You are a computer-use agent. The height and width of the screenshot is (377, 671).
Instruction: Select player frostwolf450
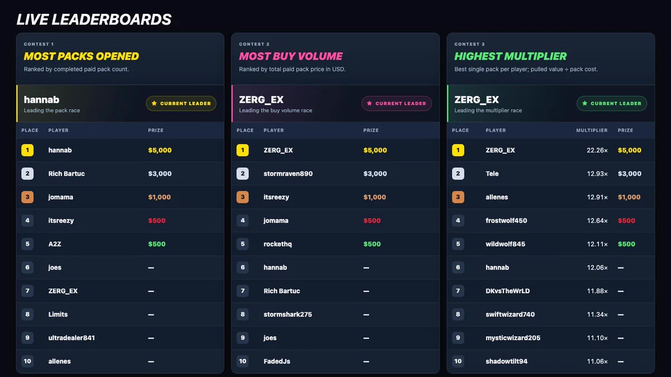506,221
